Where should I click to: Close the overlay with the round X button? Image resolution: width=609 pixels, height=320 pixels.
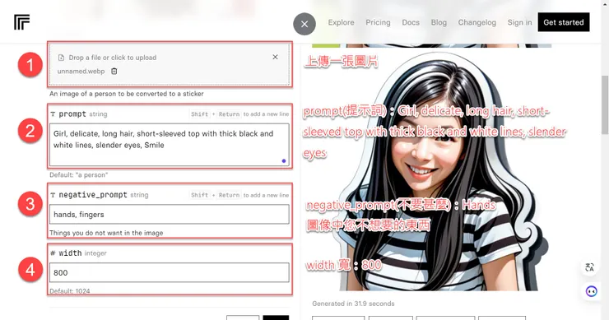coord(304,24)
